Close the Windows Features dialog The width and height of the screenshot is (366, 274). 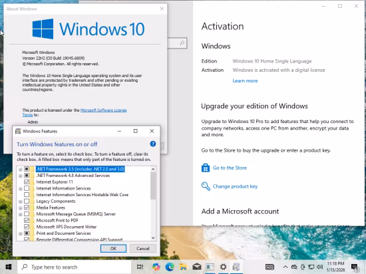click(x=152, y=131)
